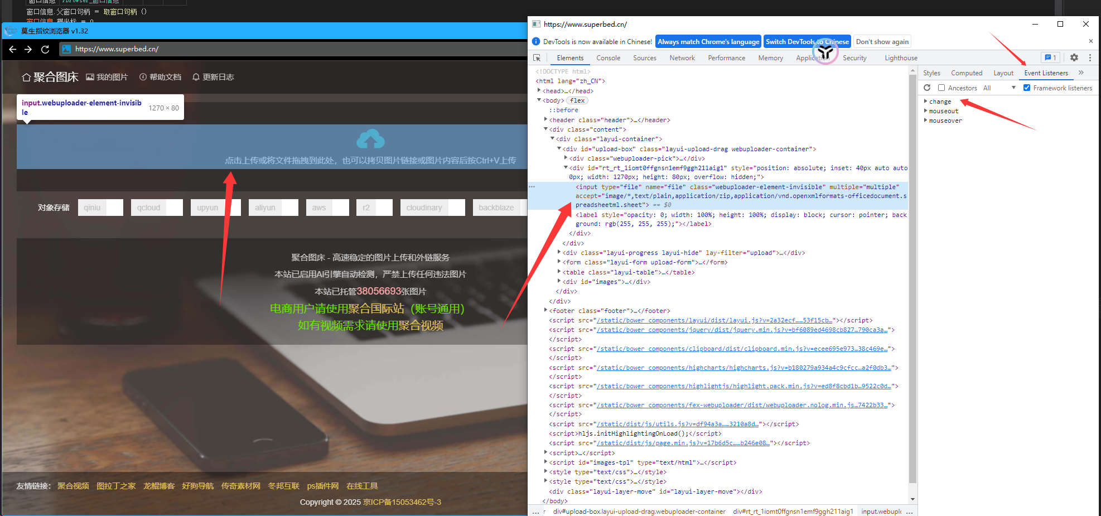This screenshot has height=516, width=1101.
Task: Open 我的图片 navigation link
Action: (x=107, y=77)
